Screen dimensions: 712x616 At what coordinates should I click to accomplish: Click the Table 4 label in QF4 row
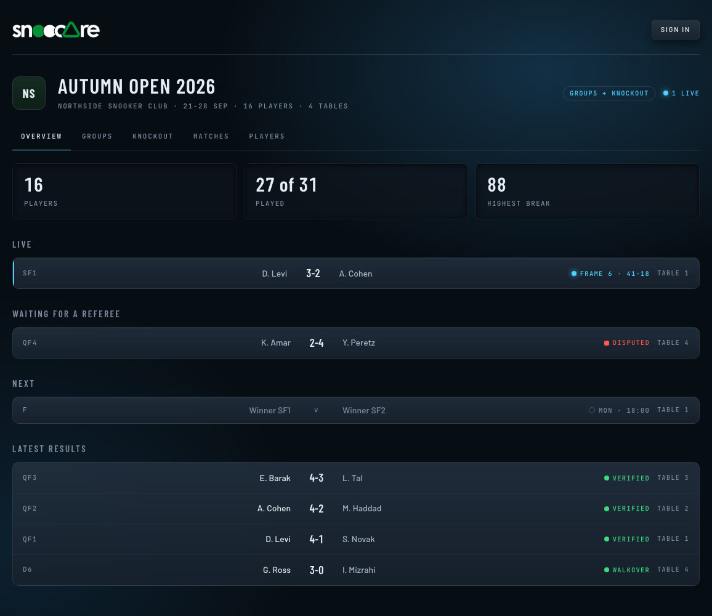(x=673, y=342)
